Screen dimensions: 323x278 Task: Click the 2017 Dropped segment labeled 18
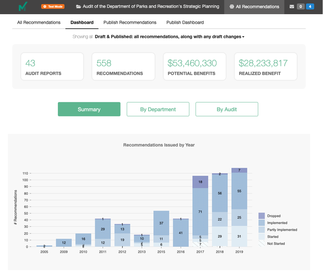pyautogui.click(x=200, y=182)
